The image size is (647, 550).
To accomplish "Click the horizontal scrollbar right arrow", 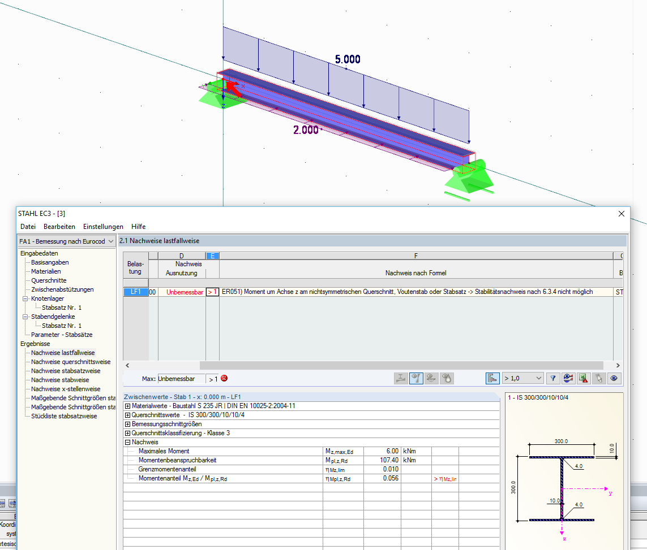I will (618, 365).
